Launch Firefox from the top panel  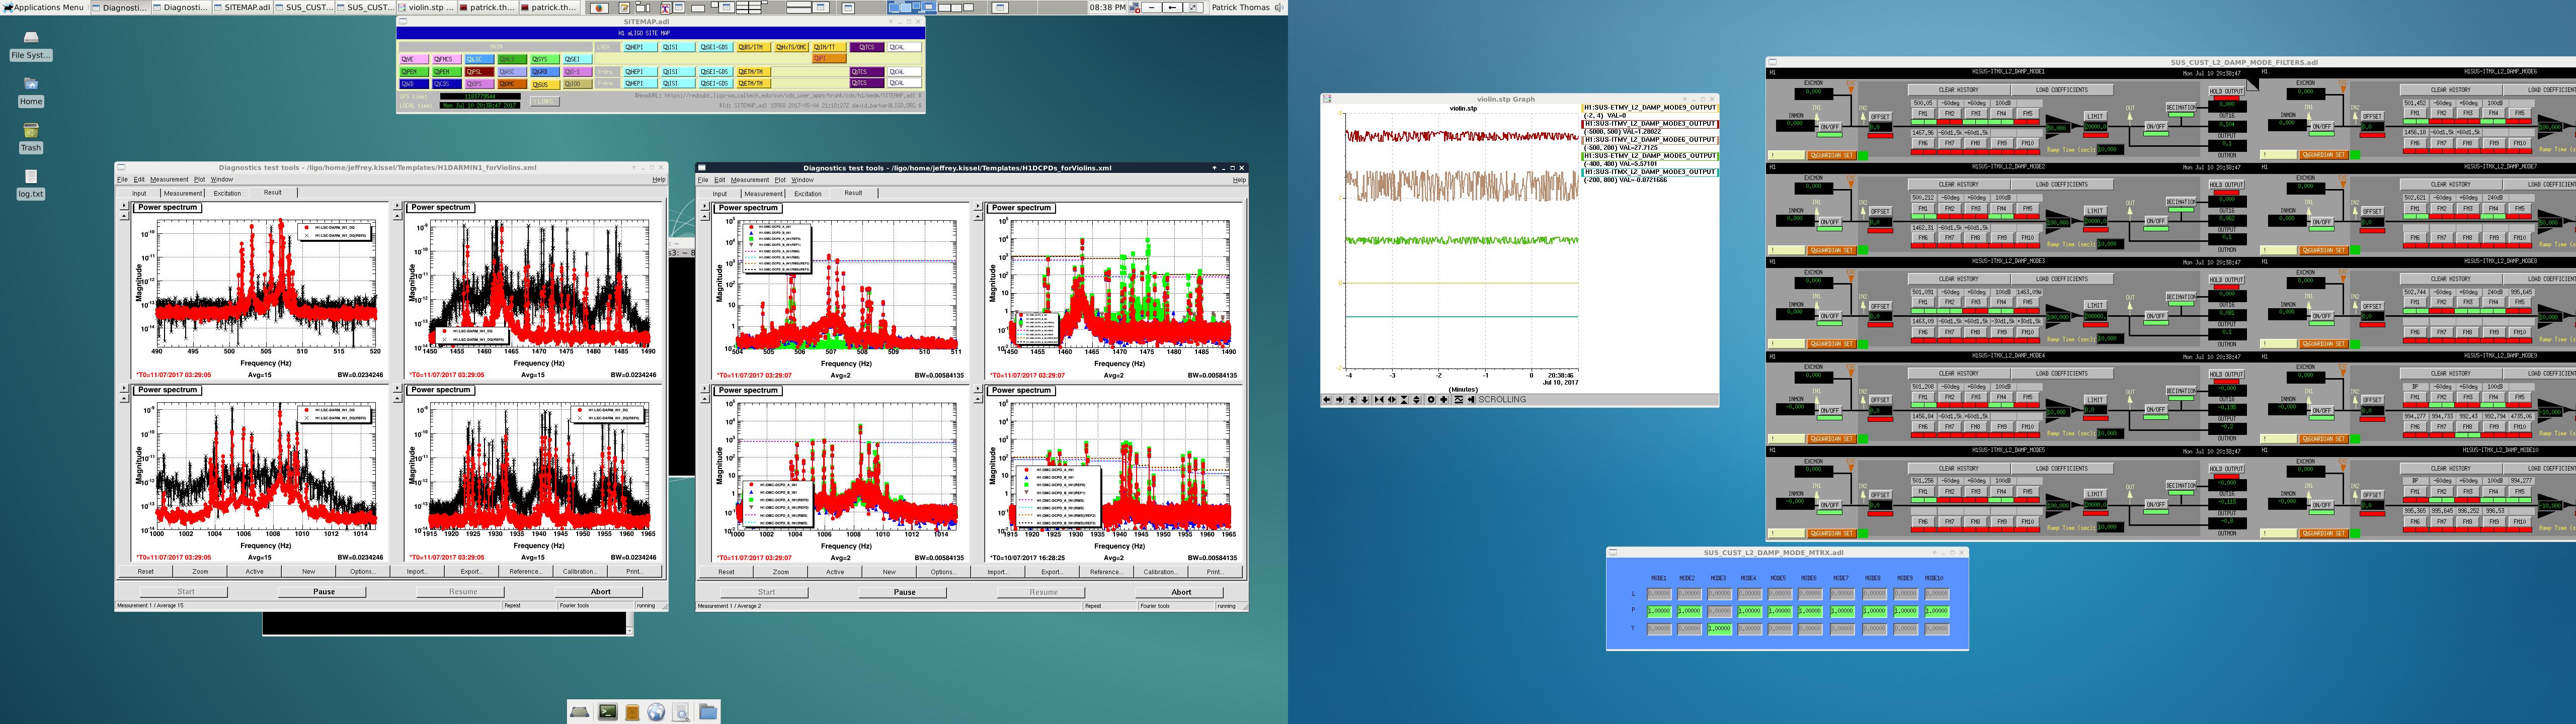pyautogui.click(x=599, y=7)
